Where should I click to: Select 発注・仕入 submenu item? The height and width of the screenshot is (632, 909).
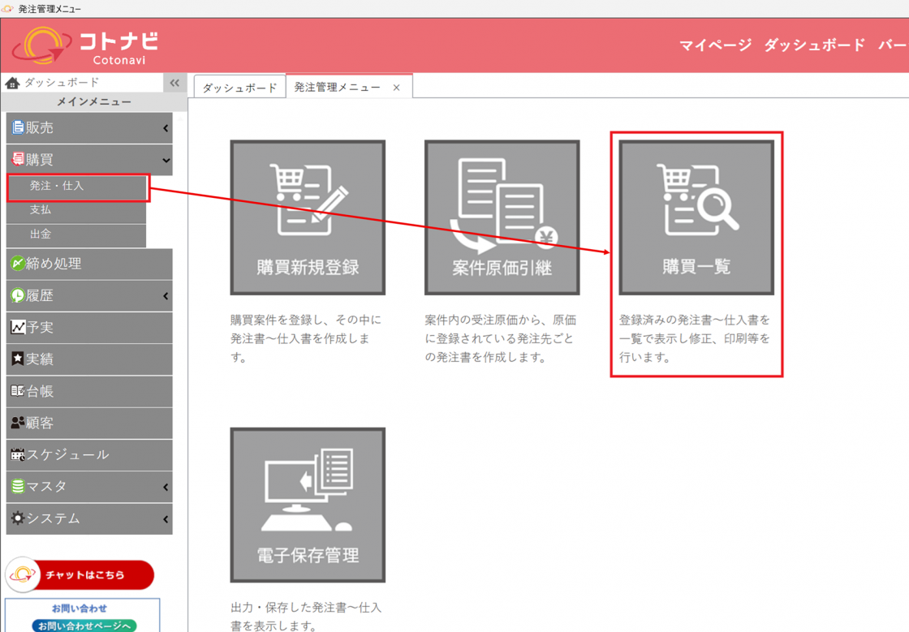(x=76, y=187)
